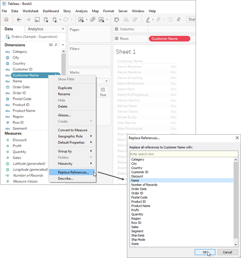The width and height of the screenshot is (241, 258).
Task: Click the globe icon beside City
Action: tap(8, 57)
